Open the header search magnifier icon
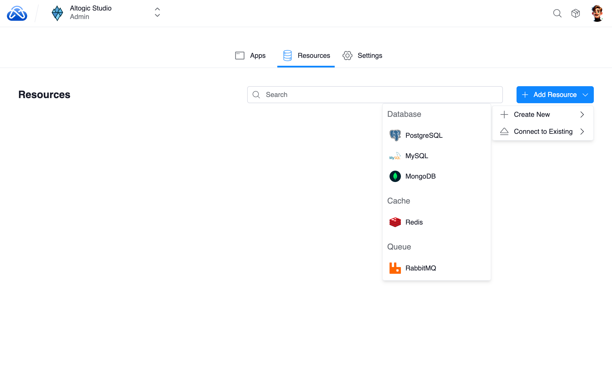Viewport: 612px width, 381px height. click(x=557, y=13)
